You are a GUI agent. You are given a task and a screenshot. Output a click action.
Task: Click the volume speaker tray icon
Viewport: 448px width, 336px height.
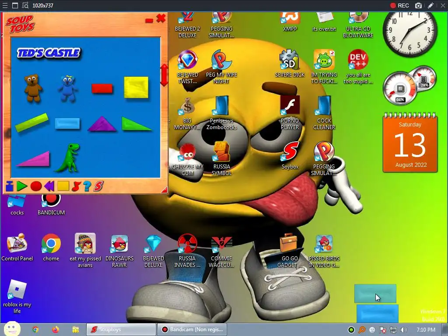coord(403,330)
